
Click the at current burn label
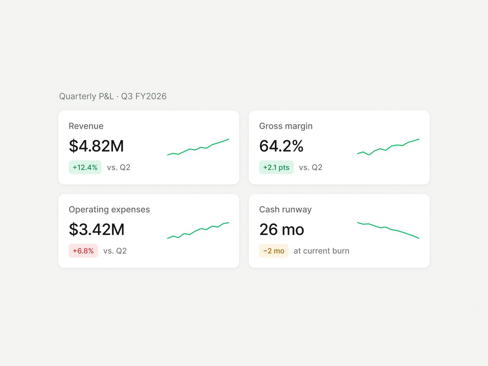point(321,251)
